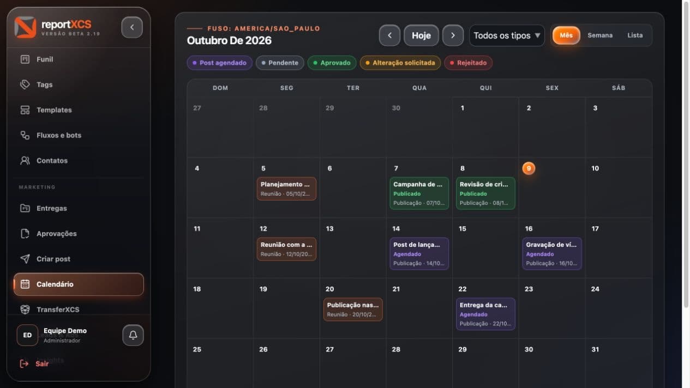Image resolution: width=690 pixels, height=388 pixels.
Task: Click the Calendário calendar icon
Action: point(25,284)
